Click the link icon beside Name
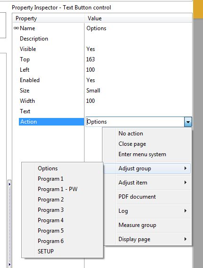The height and width of the screenshot is (268, 203). pyautogui.click(x=16, y=28)
